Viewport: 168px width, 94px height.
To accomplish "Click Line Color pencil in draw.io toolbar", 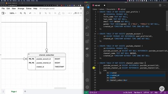I will 59,13.
